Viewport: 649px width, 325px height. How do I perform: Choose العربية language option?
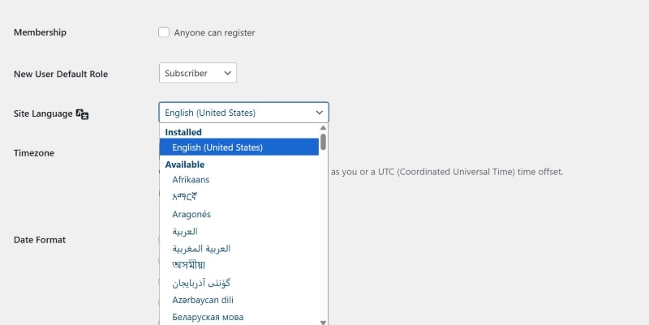pyautogui.click(x=185, y=231)
